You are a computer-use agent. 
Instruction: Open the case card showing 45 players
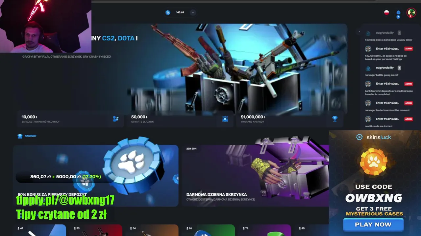(x=312, y=230)
